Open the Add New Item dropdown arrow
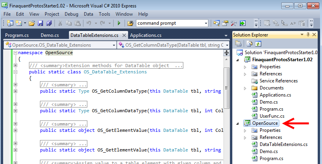Viewport: 322px width, 164px height. tap(25, 23)
